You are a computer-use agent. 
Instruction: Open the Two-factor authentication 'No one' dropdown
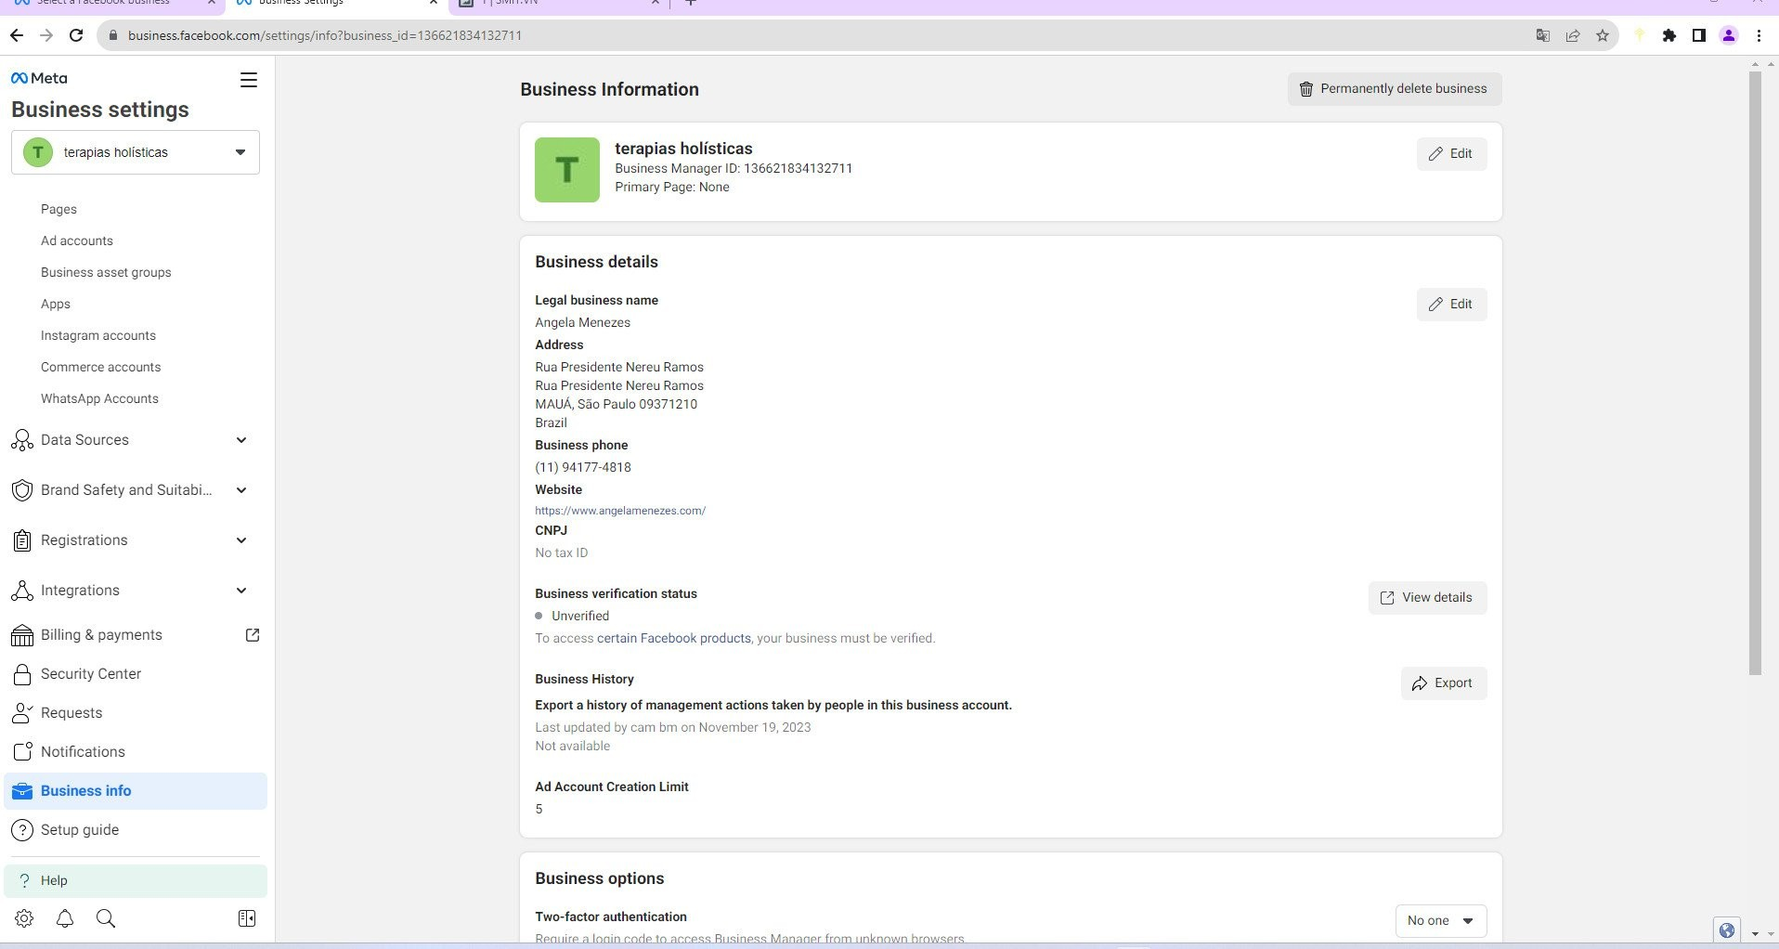pyautogui.click(x=1440, y=921)
